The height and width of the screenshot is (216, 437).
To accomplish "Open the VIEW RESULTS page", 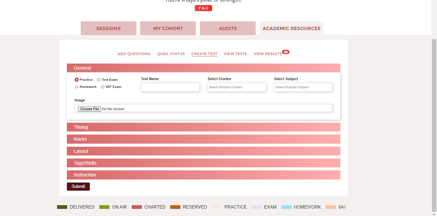I will click(x=267, y=53).
